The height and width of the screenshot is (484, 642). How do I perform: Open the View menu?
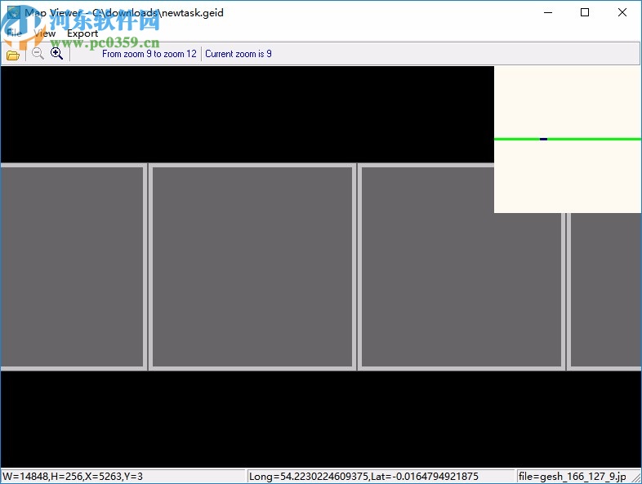coord(44,33)
